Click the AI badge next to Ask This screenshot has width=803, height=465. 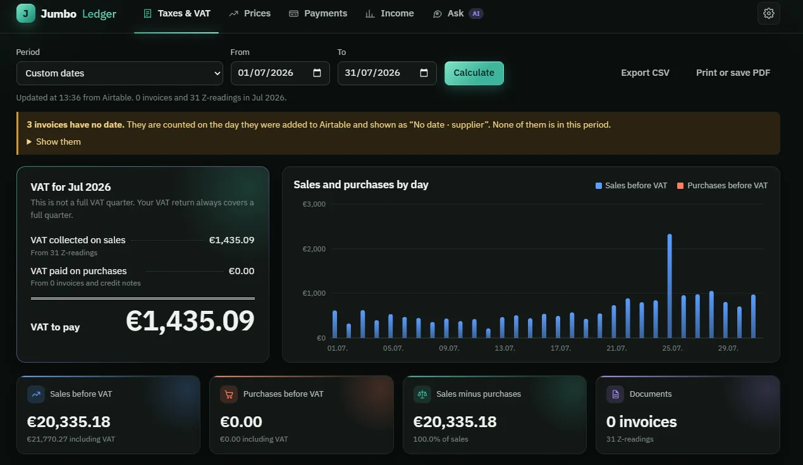click(476, 13)
